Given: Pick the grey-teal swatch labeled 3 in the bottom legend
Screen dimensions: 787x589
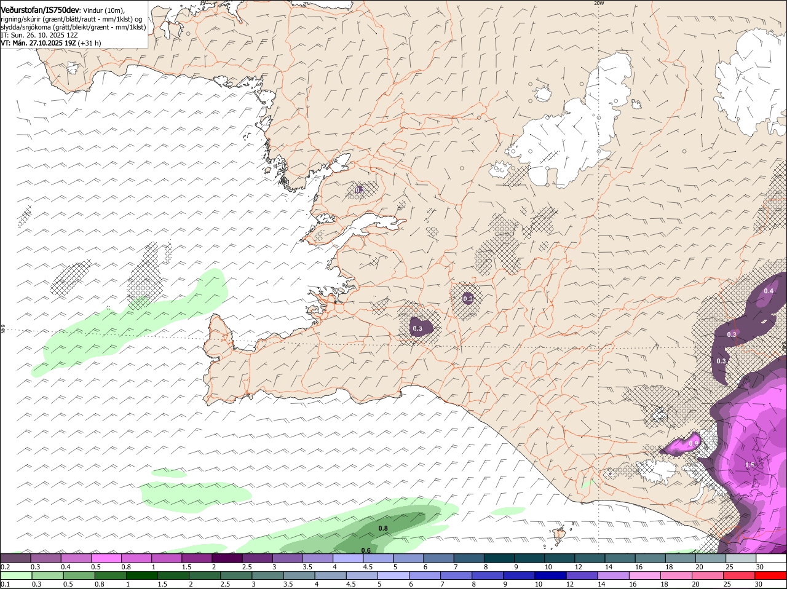Looking at the screenshot, I should point(267,575).
